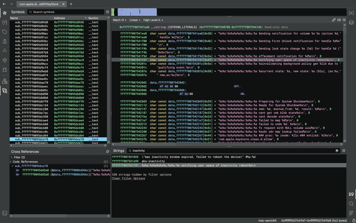The height and width of the screenshot is (223, 356).
Task: Click the debugger bug icon in sidebar
Action: tap(4, 69)
